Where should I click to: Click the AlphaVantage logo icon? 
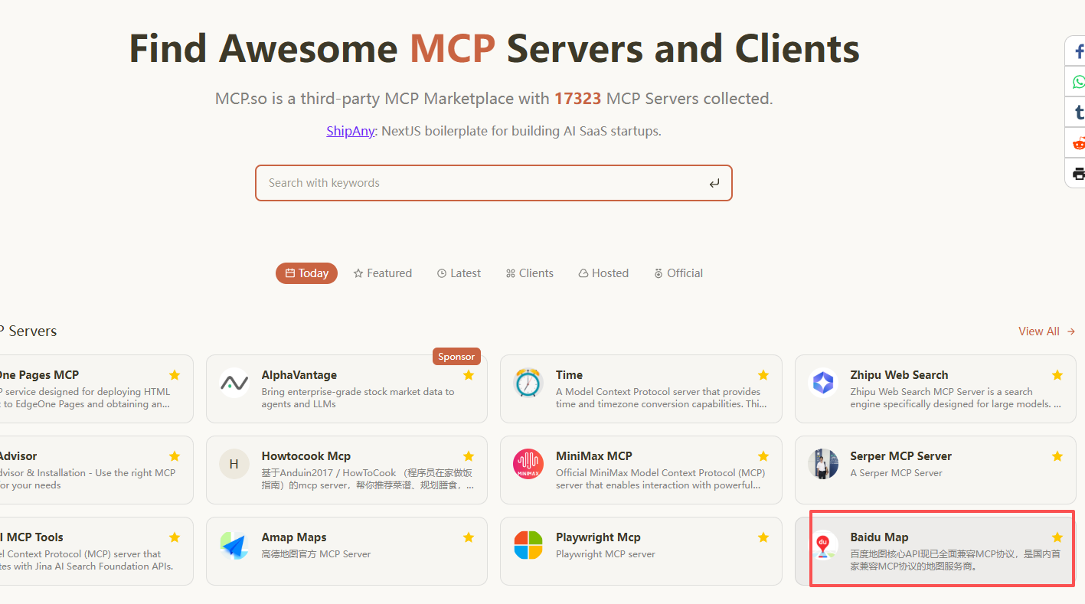pyautogui.click(x=234, y=383)
